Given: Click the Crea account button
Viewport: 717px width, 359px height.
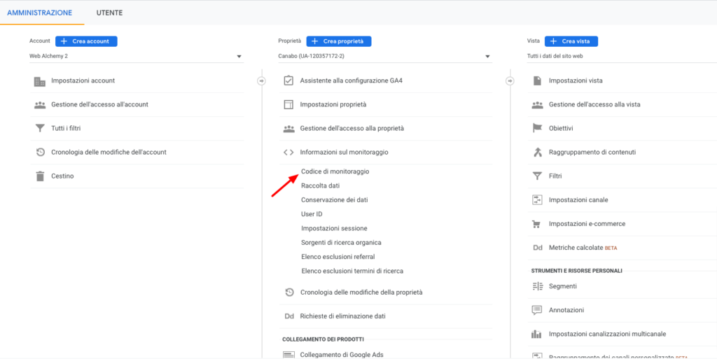Looking at the screenshot, I should pyautogui.click(x=86, y=41).
